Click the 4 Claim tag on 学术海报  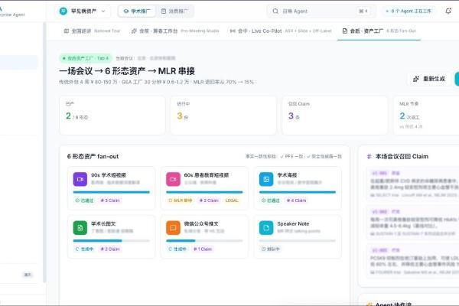[296, 200]
